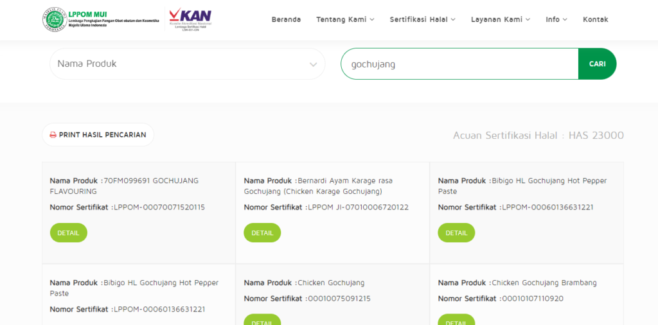Image resolution: width=658 pixels, height=325 pixels.
Task: Select certificate number 00010107110920
Action: pyautogui.click(x=533, y=299)
